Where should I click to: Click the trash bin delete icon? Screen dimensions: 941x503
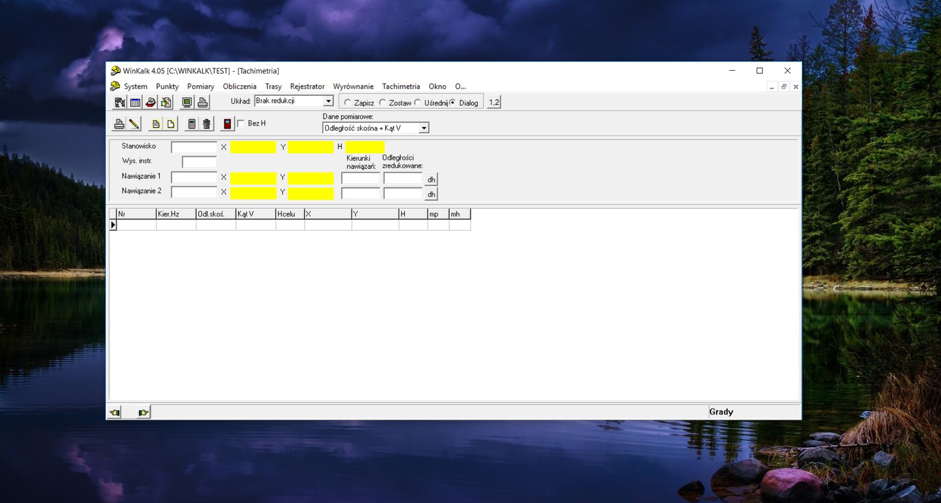[207, 124]
